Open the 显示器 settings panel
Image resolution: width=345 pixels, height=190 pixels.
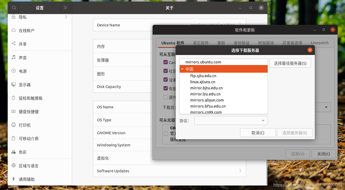coord(40,85)
